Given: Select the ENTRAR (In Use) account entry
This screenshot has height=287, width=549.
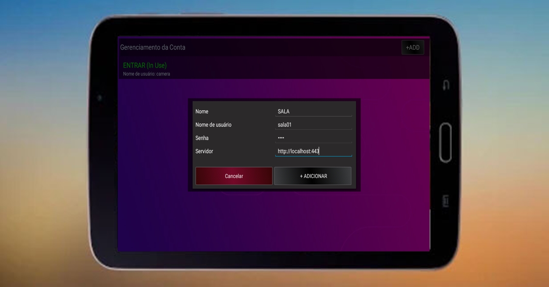Looking at the screenshot, I should click(274, 69).
